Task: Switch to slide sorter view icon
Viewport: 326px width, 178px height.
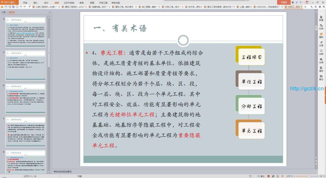Action: [274, 176]
